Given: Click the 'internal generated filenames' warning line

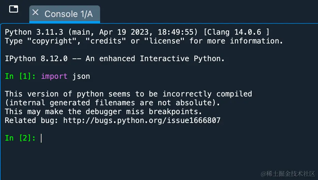Looking at the screenshot, I should point(112,103).
